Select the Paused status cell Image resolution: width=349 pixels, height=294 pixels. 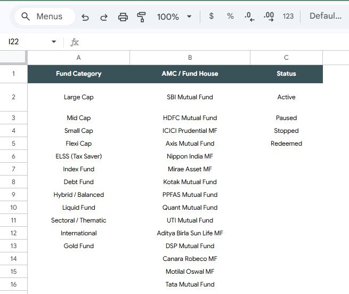click(286, 118)
